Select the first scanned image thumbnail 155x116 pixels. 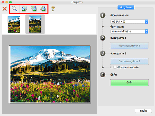[14, 24]
